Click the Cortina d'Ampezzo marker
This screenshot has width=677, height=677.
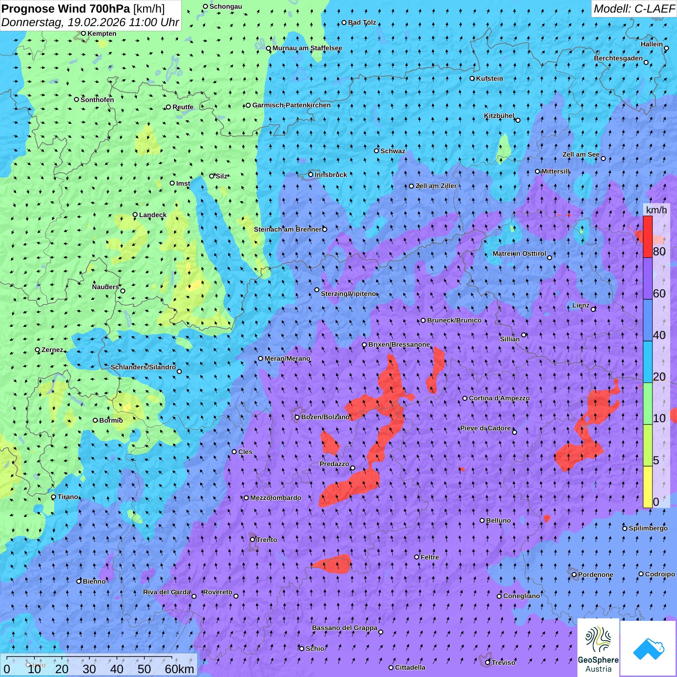pos(465,398)
